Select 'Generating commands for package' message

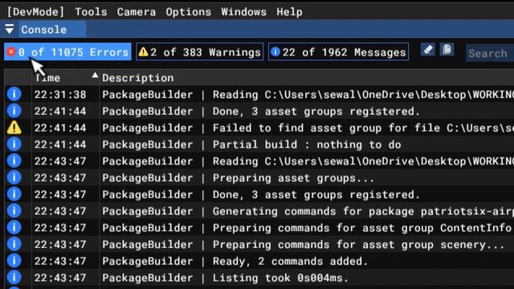(363, 211)
